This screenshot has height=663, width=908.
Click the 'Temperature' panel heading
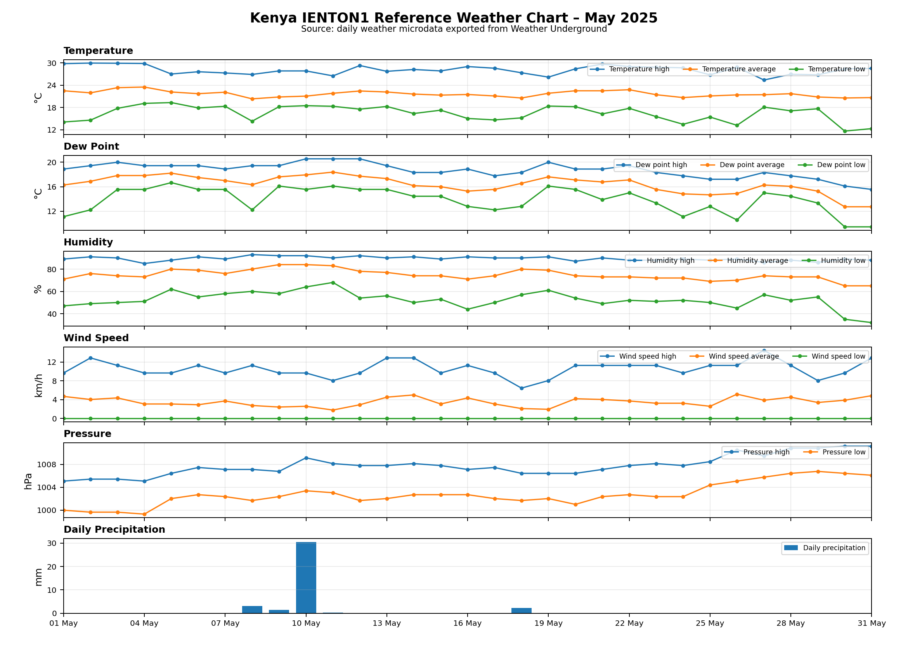pyautogui.click(x=98, y=51)
